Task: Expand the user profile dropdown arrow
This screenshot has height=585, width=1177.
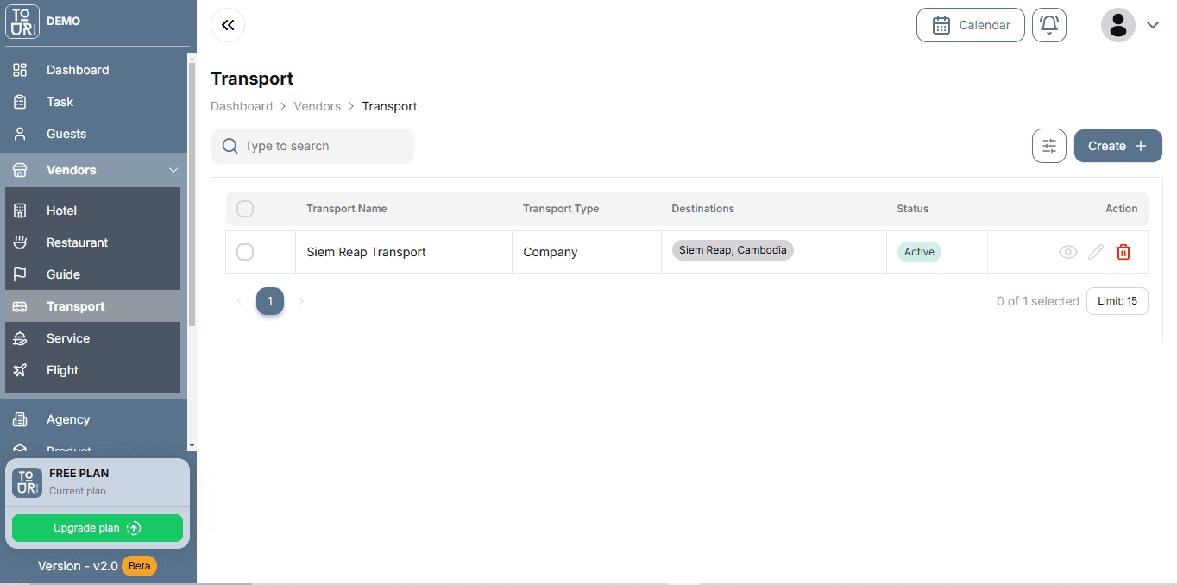Action: tap(1152, 25)
